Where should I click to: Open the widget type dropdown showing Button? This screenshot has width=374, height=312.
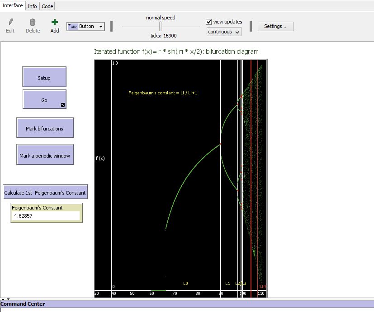[x=100, y=26]
